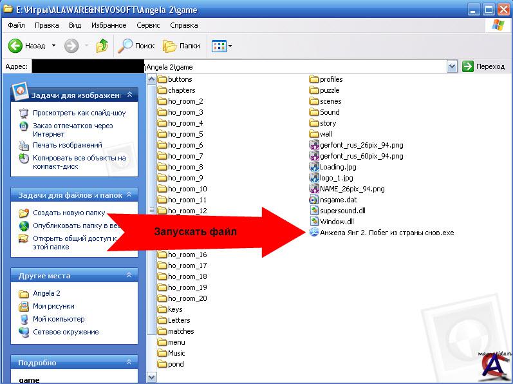Click the file list vertical scrollbar down arrow
The width and height of the screenshot is (513, 384).
click(x=152, y=378)
